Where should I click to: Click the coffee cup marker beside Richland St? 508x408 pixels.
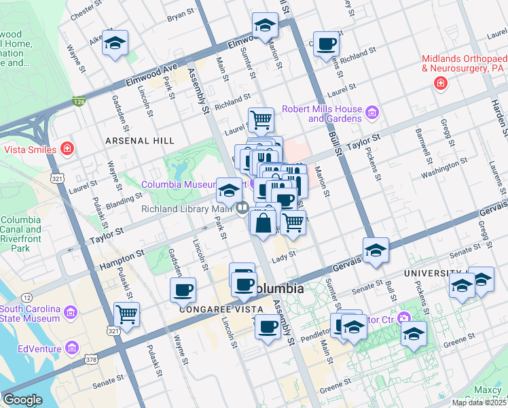coord(326,45)
